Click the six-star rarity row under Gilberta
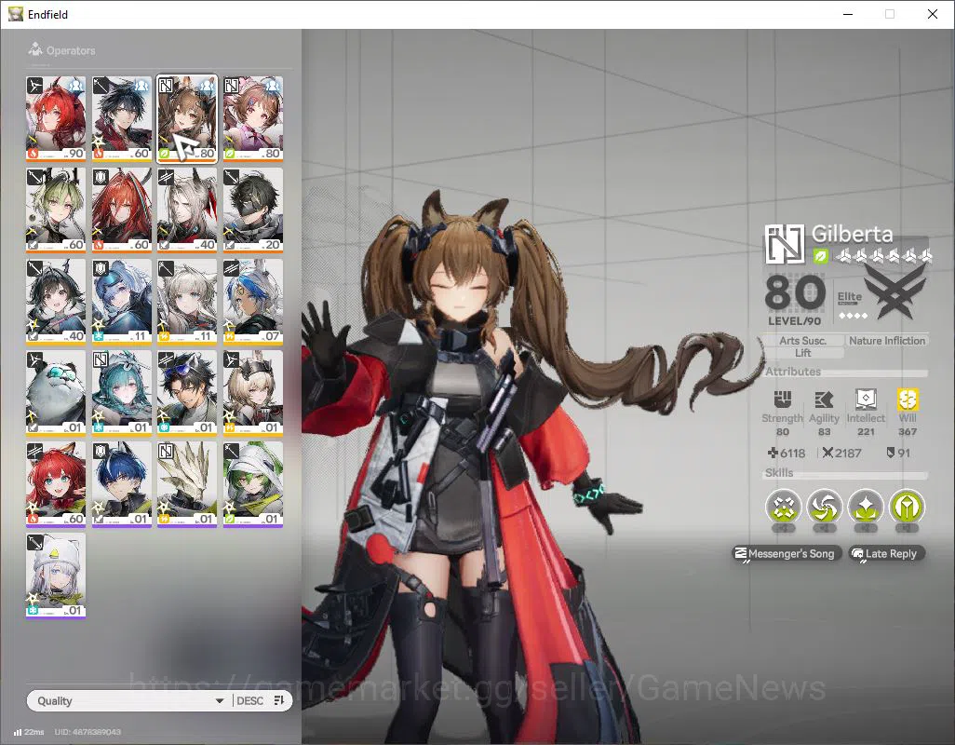This screenshot has width=955, height=745. pyautogui.click(x=883, y=256)
